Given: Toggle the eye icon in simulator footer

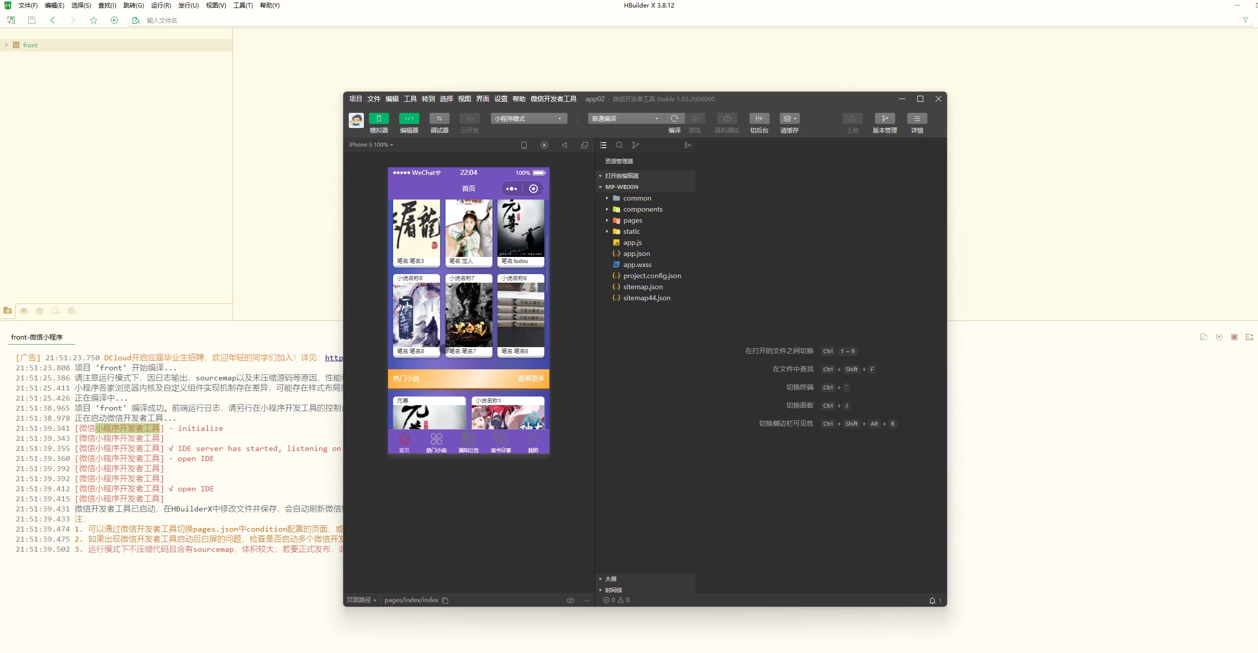Looking at the screenshot, I should click(571, 601).
